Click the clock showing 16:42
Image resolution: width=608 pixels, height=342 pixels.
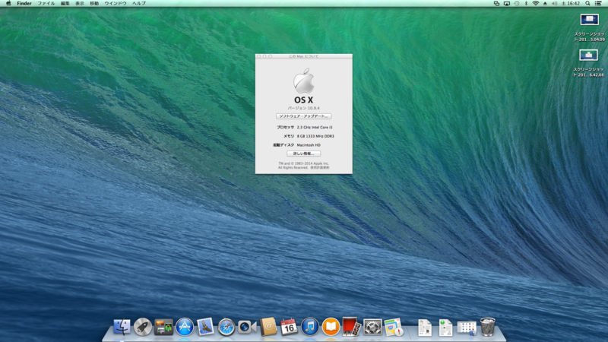point(571,4)
